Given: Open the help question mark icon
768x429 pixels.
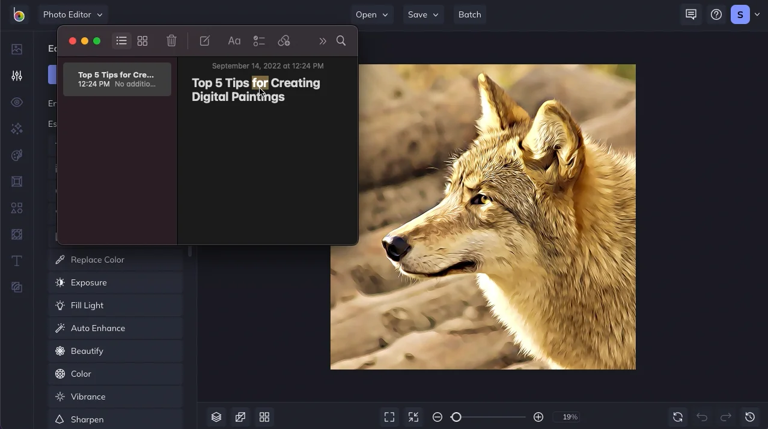Looking at the screenshot, I should pyautogui.click(x=716, y=14).
